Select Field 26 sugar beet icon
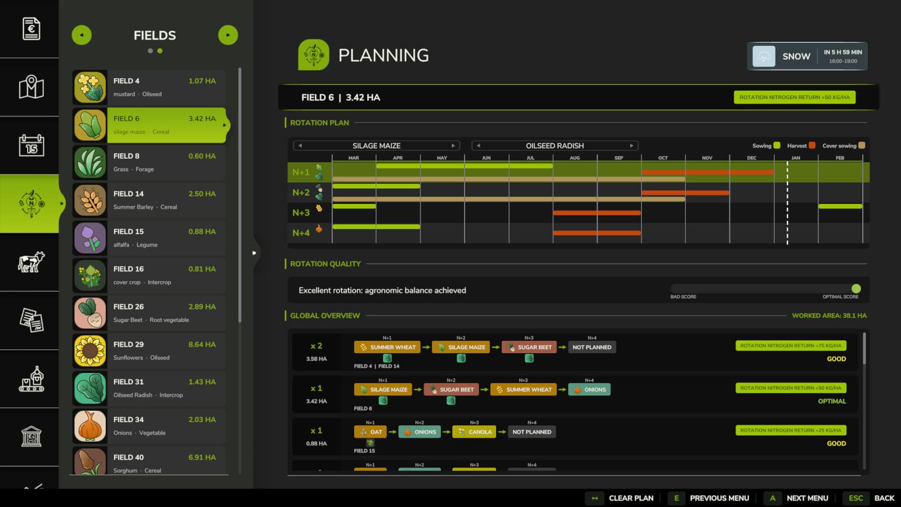 tap(90, 313)
